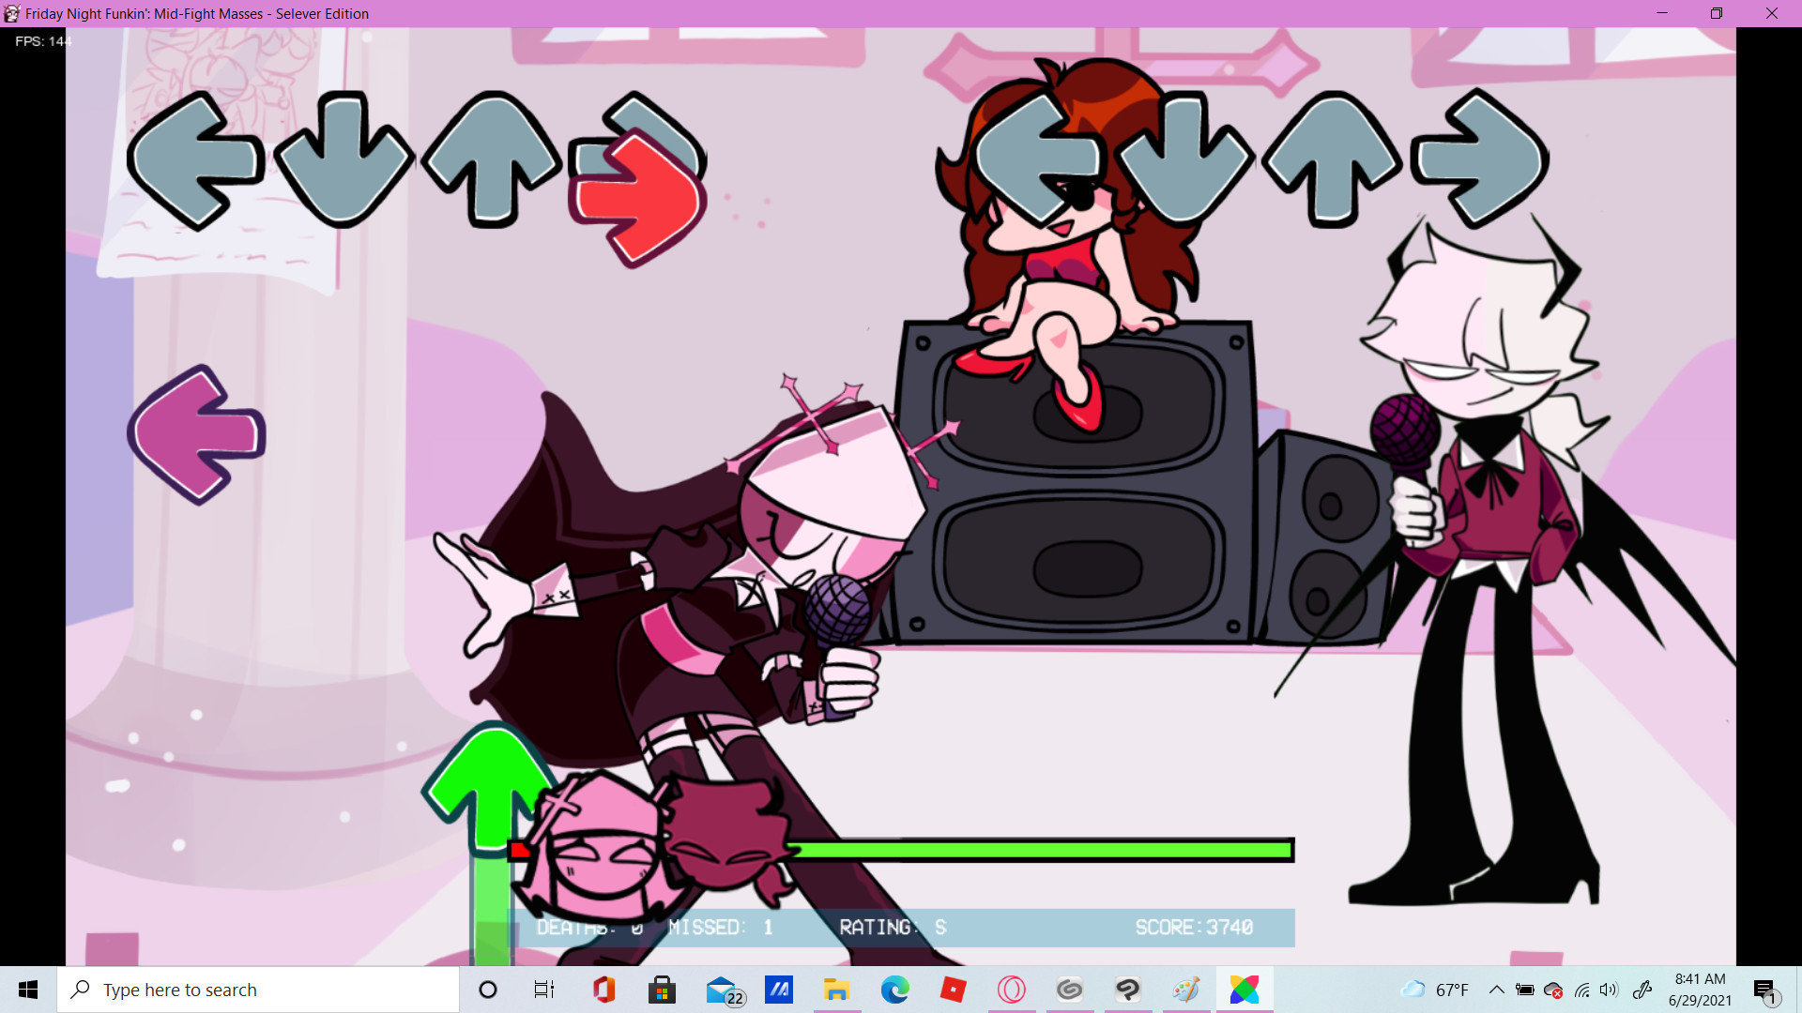Minimize the Friday Night Funkin' window

[x=1662, y=13]
